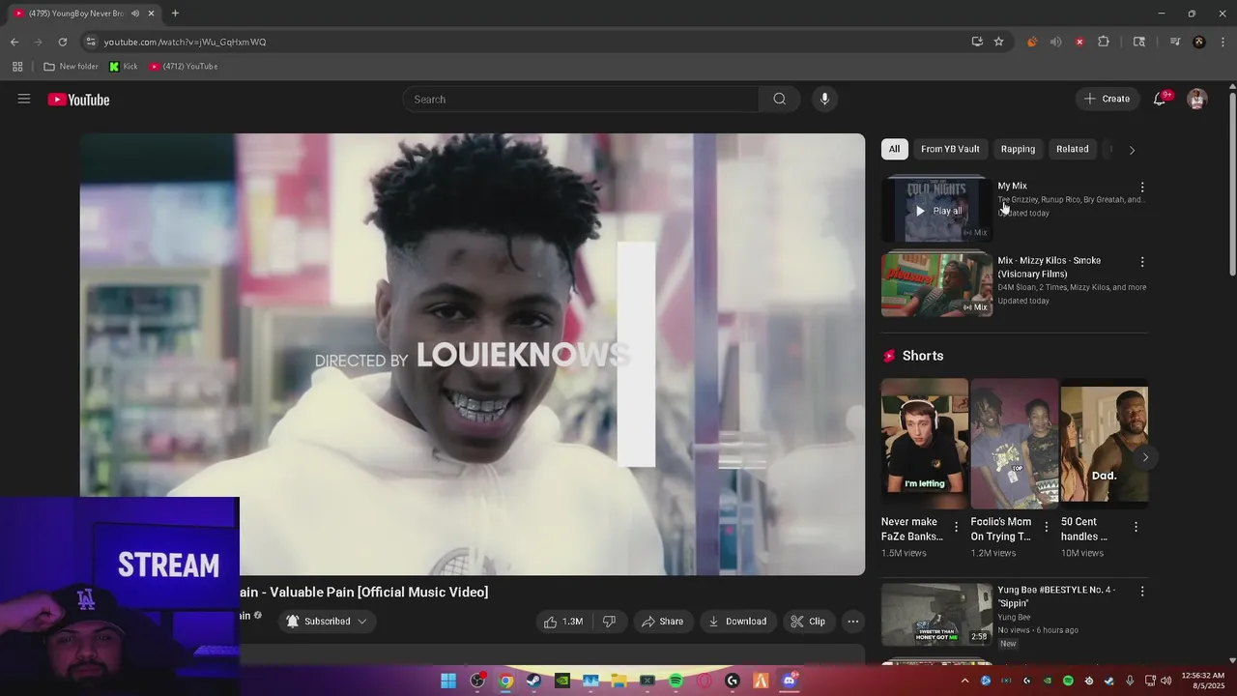Toggle the Subscribed notification dropdown
Image resolution: width=1237 pixels, height=696 pixels.
(327, 622)
